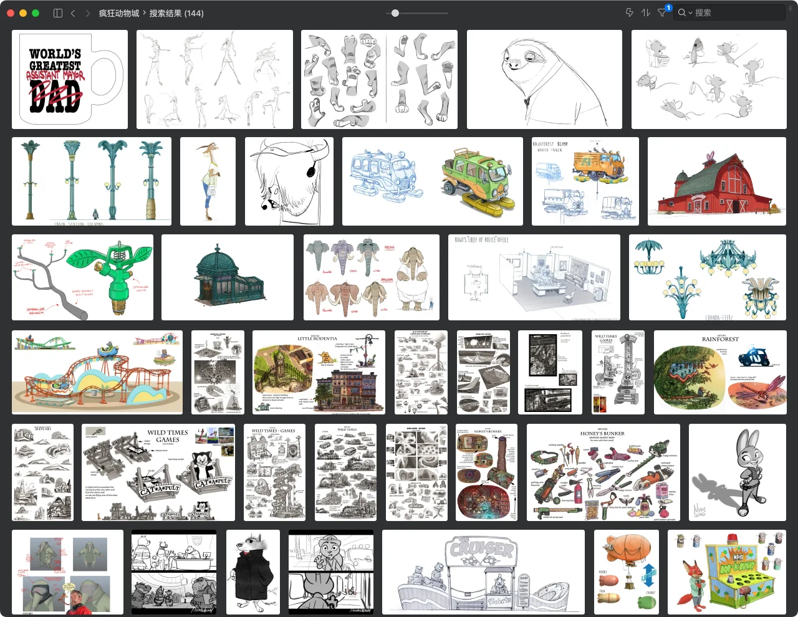Image resolution: width=798 pixels, height=617 pixels.
Task: Select the wolf in black coat thumbnail
Action: click(252, 572)
